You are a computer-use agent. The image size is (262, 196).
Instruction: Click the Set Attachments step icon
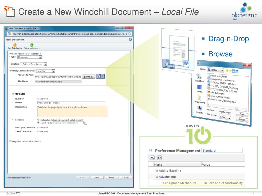(31, 45)
